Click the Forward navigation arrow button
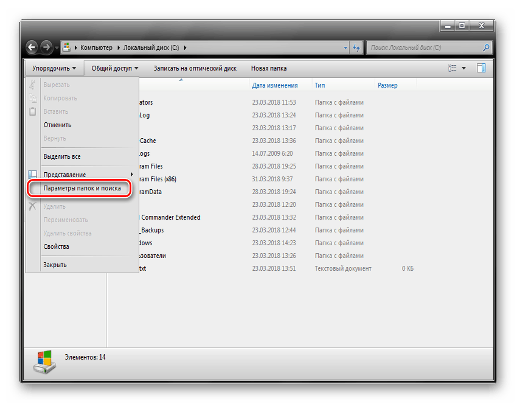This screenshot has width=517, height=404. tap(47, 47)
